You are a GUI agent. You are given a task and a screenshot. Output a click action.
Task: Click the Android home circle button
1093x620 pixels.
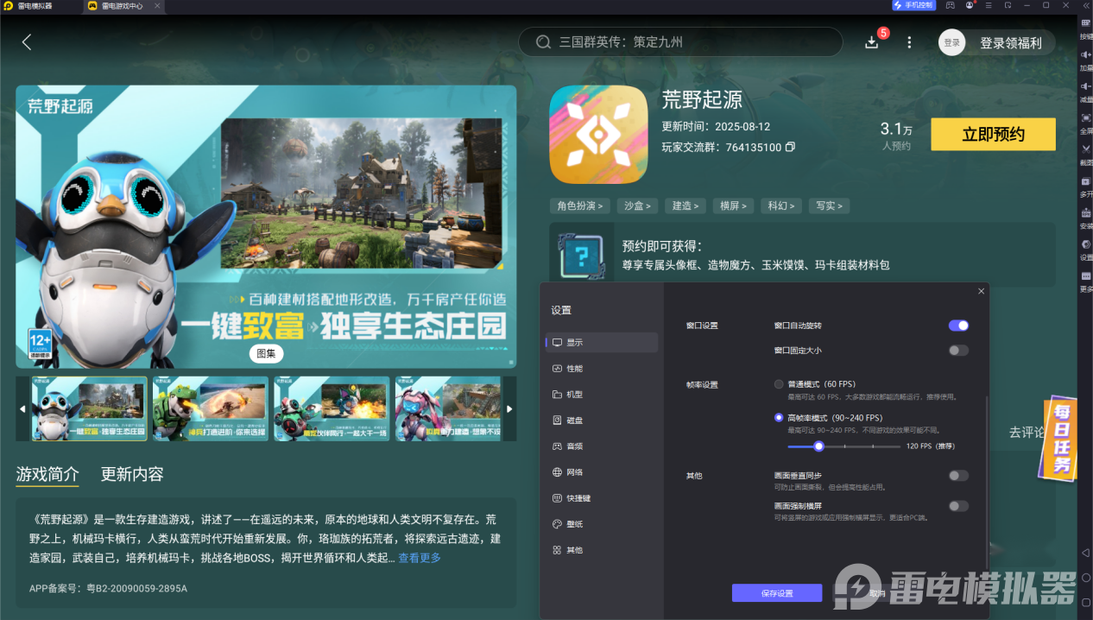pos(1086,579)
